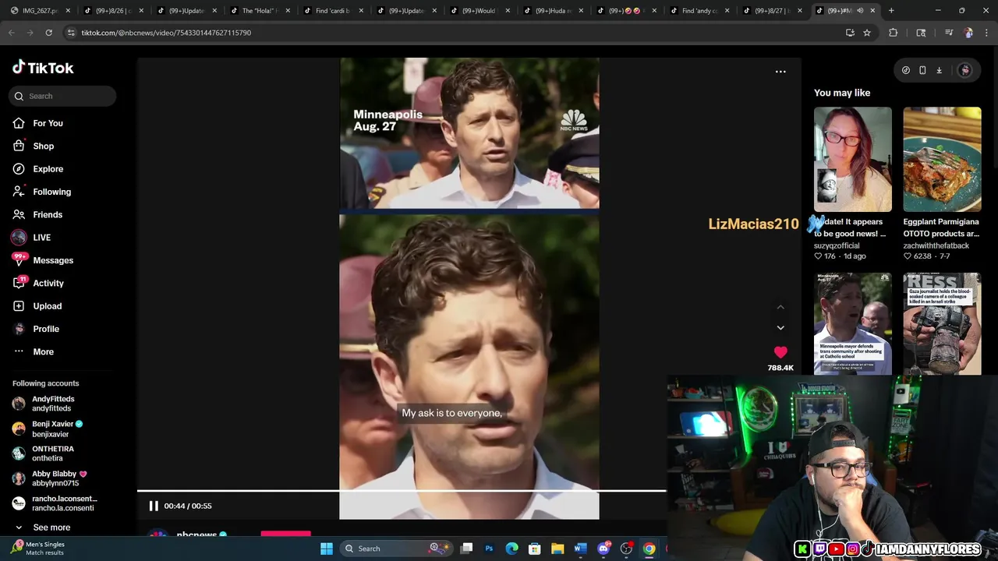
Task: Open the Men's Singles match results widget
Action: [x=37, y=549]
